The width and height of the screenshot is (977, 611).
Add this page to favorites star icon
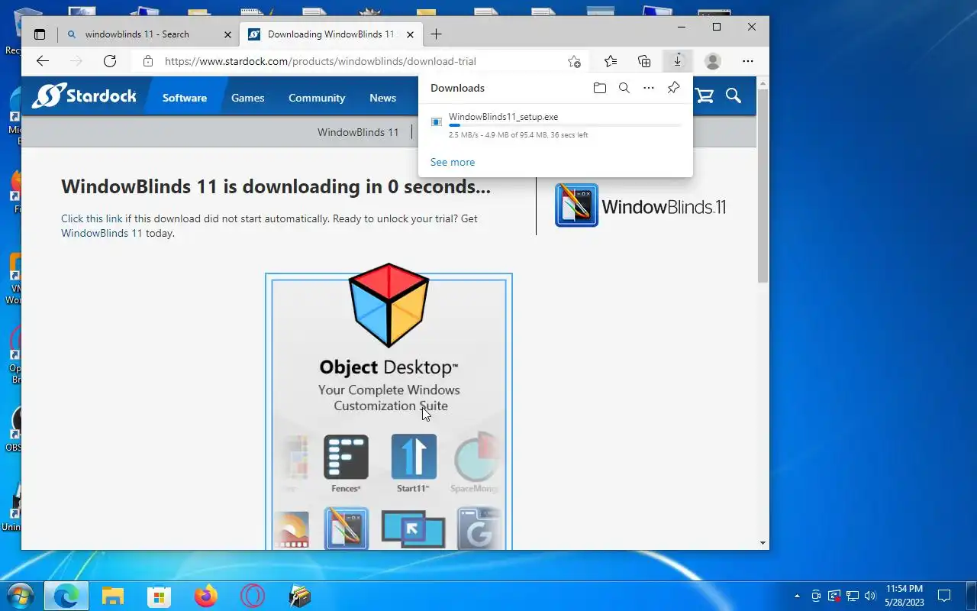tap(574, 61)
